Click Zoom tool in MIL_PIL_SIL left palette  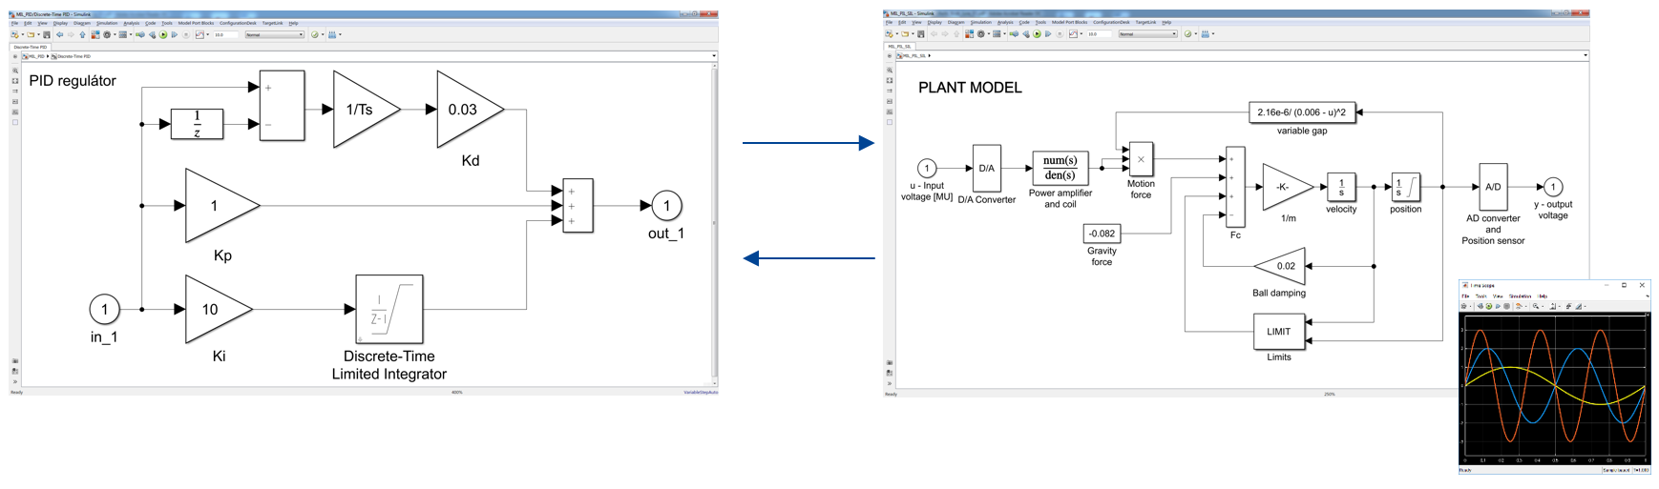tap(890, 71)
